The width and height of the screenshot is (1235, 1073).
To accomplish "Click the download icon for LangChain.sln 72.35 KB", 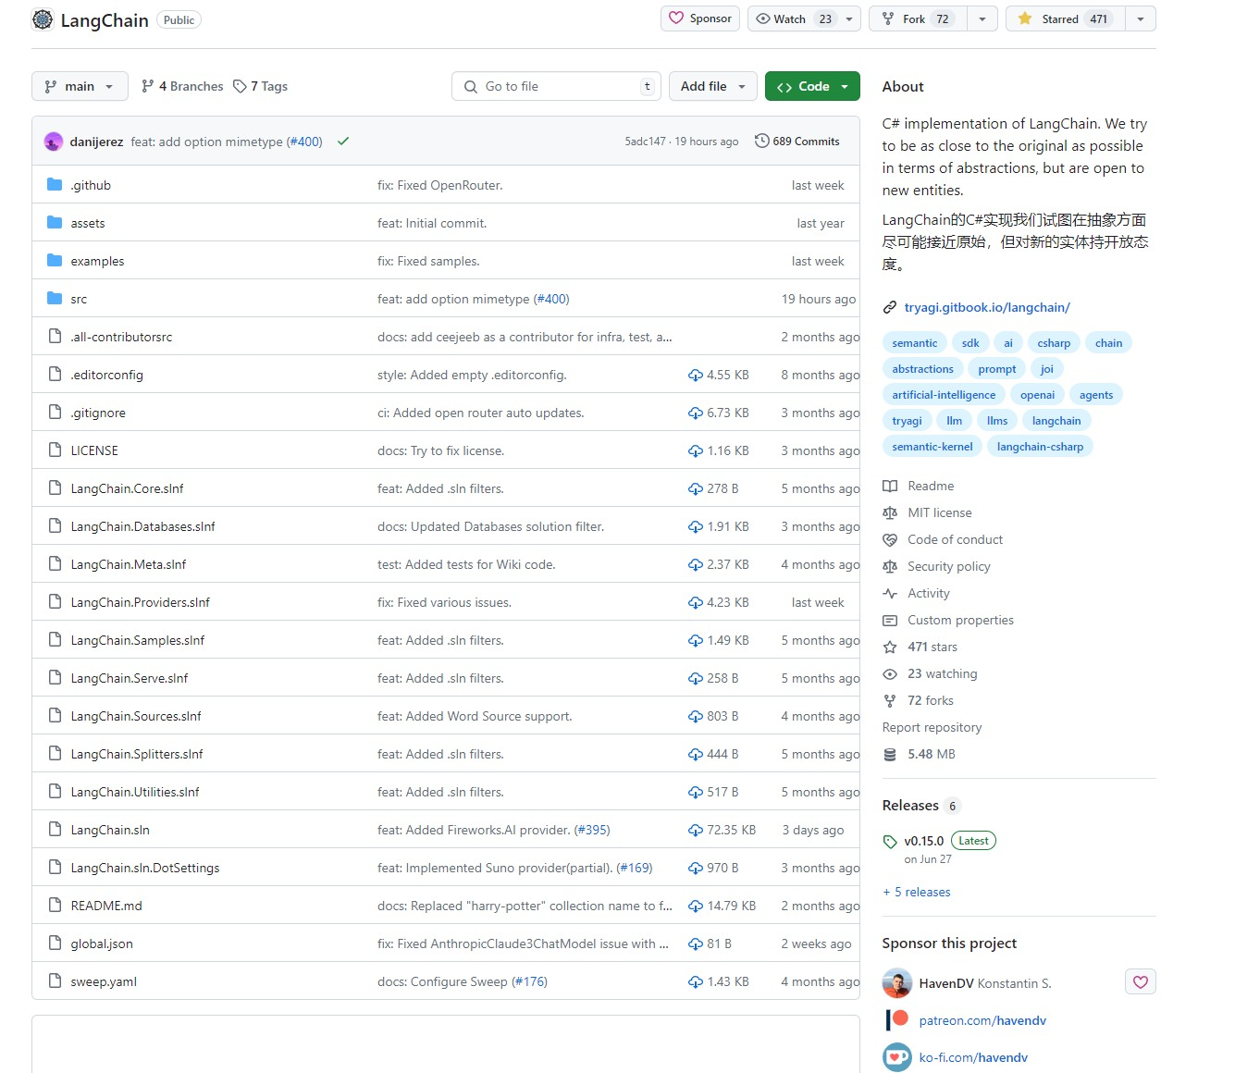I will tap(696, 830).
